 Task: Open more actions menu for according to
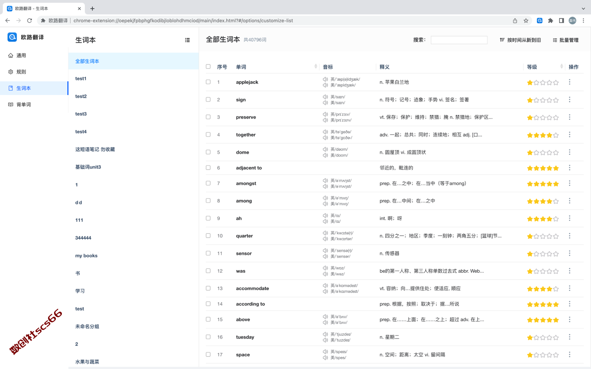click(569, 304)
